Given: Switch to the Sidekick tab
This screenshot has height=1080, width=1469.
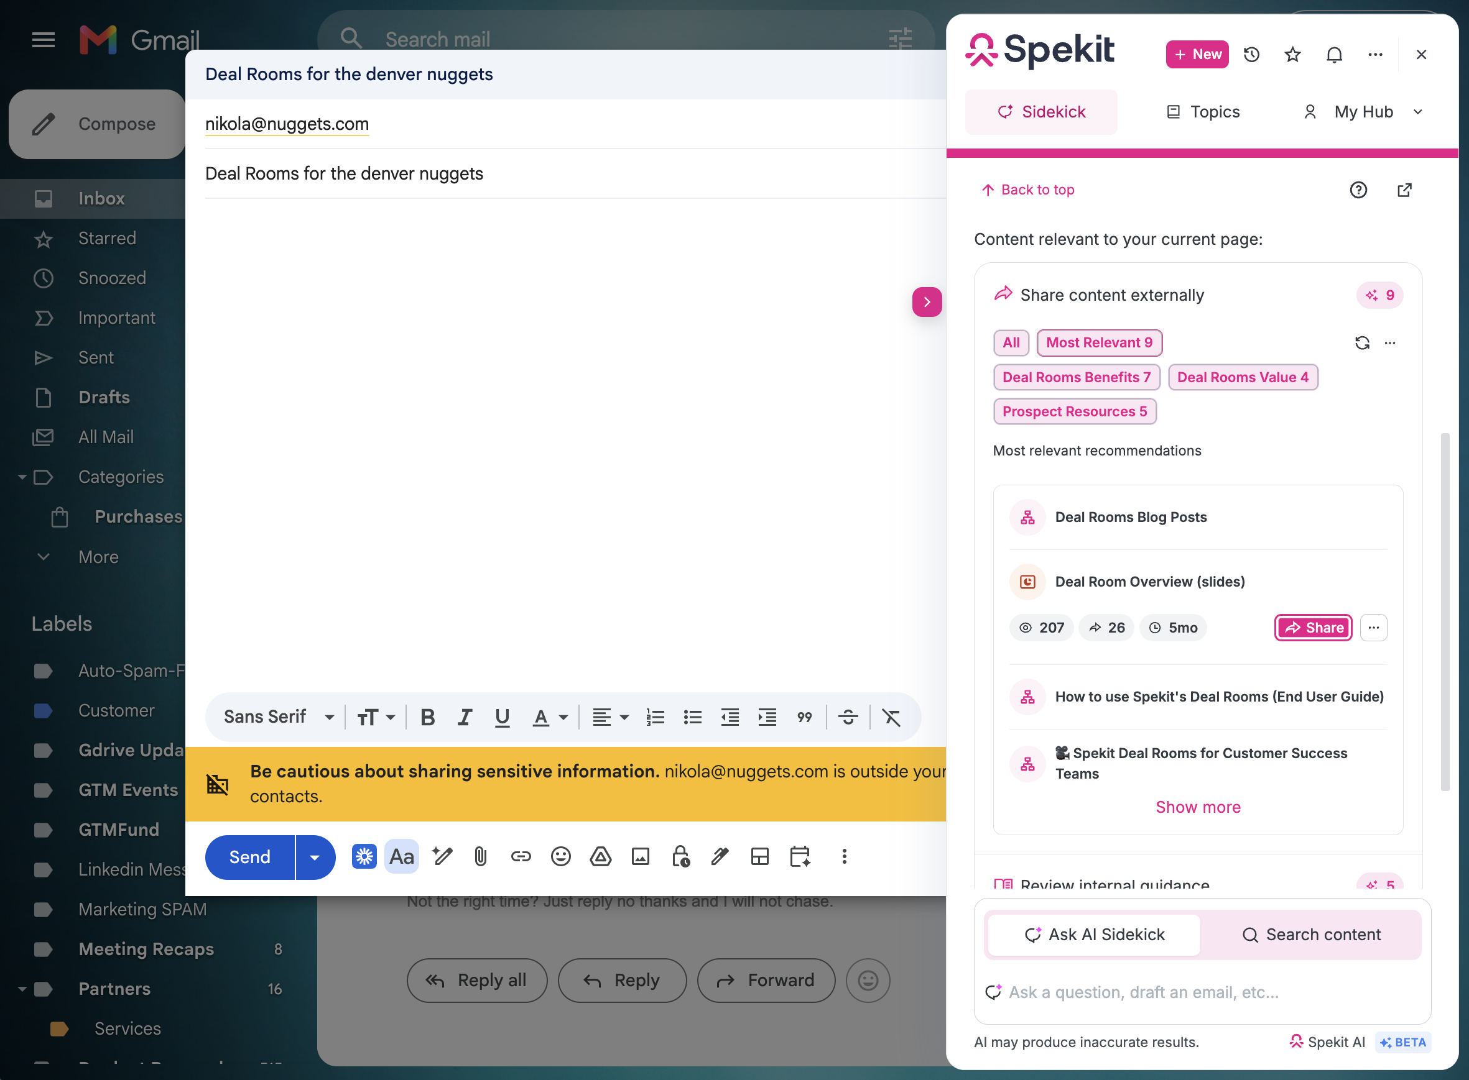Looking at the screenshot, I should tap(1041, 112).
